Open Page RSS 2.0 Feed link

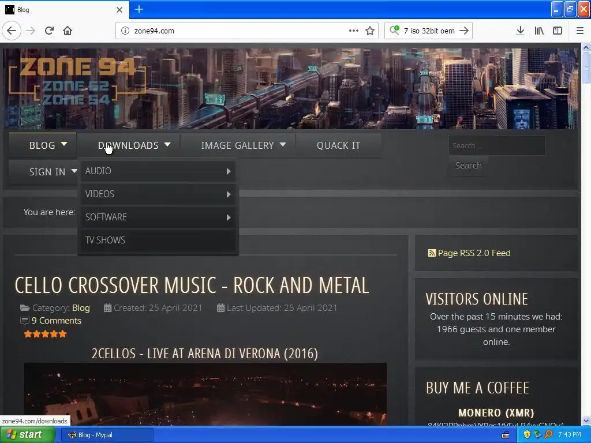pos(474,253)
